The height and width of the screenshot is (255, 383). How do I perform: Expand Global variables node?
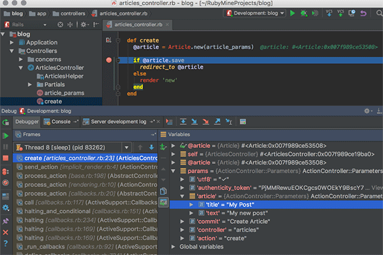[x=173, y=247]
